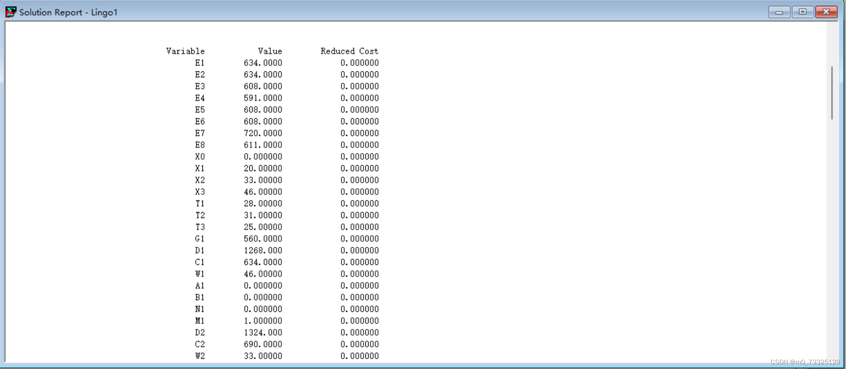
Task: Click value 31.00000 for T2
Action: [263, 215]
